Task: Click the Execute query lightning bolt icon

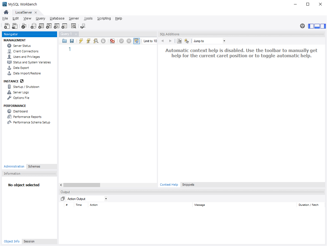Action: [81, 41]
